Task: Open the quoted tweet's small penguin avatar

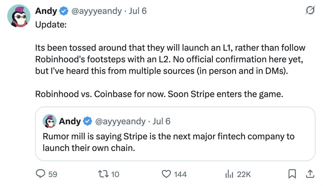Action: pos(50,121)
